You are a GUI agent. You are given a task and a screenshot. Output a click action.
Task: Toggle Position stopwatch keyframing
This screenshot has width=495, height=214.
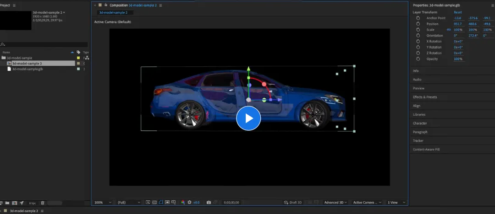click(x=418, y=24)
